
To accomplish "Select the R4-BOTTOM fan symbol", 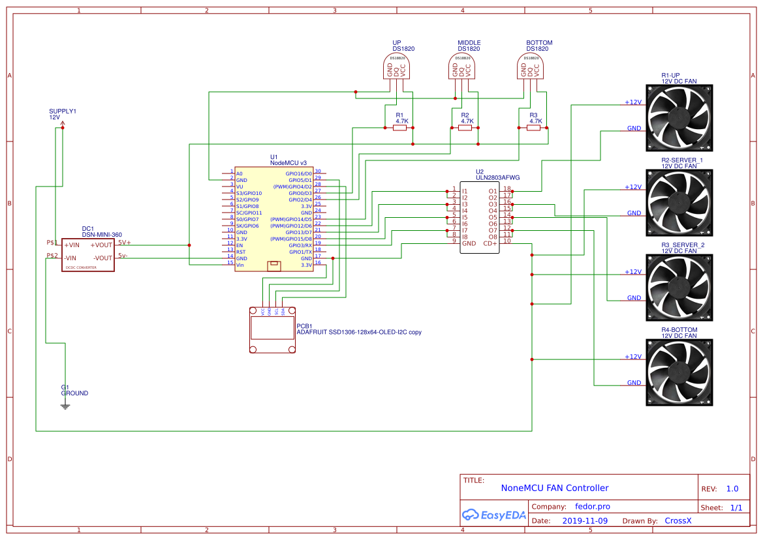I will (679, 372).
